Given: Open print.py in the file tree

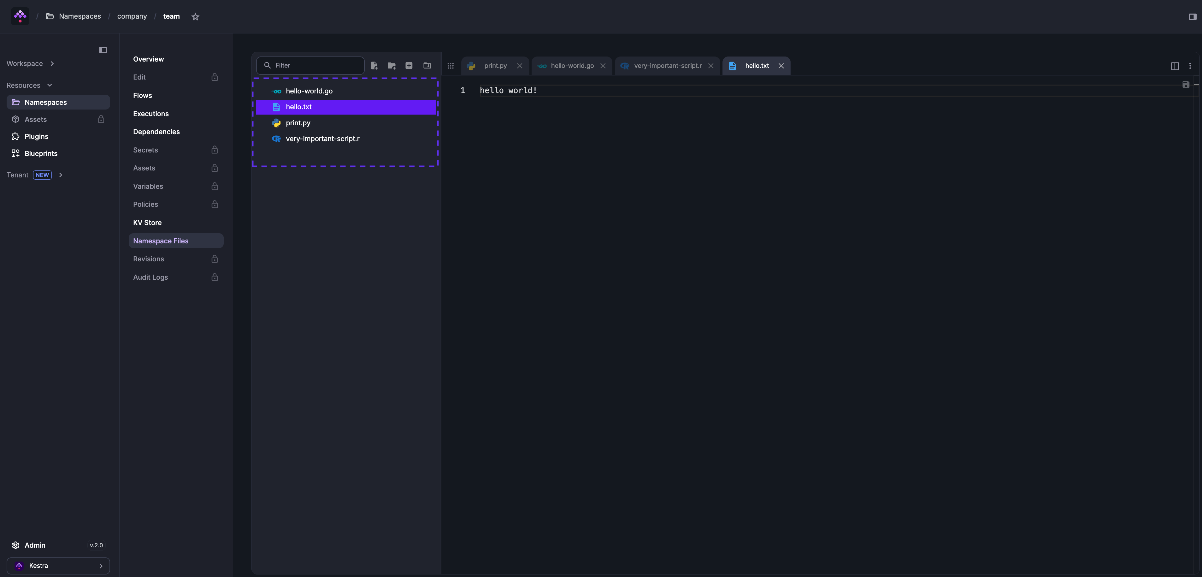Looking at the screenshot, I should click(x=346, y=123).
